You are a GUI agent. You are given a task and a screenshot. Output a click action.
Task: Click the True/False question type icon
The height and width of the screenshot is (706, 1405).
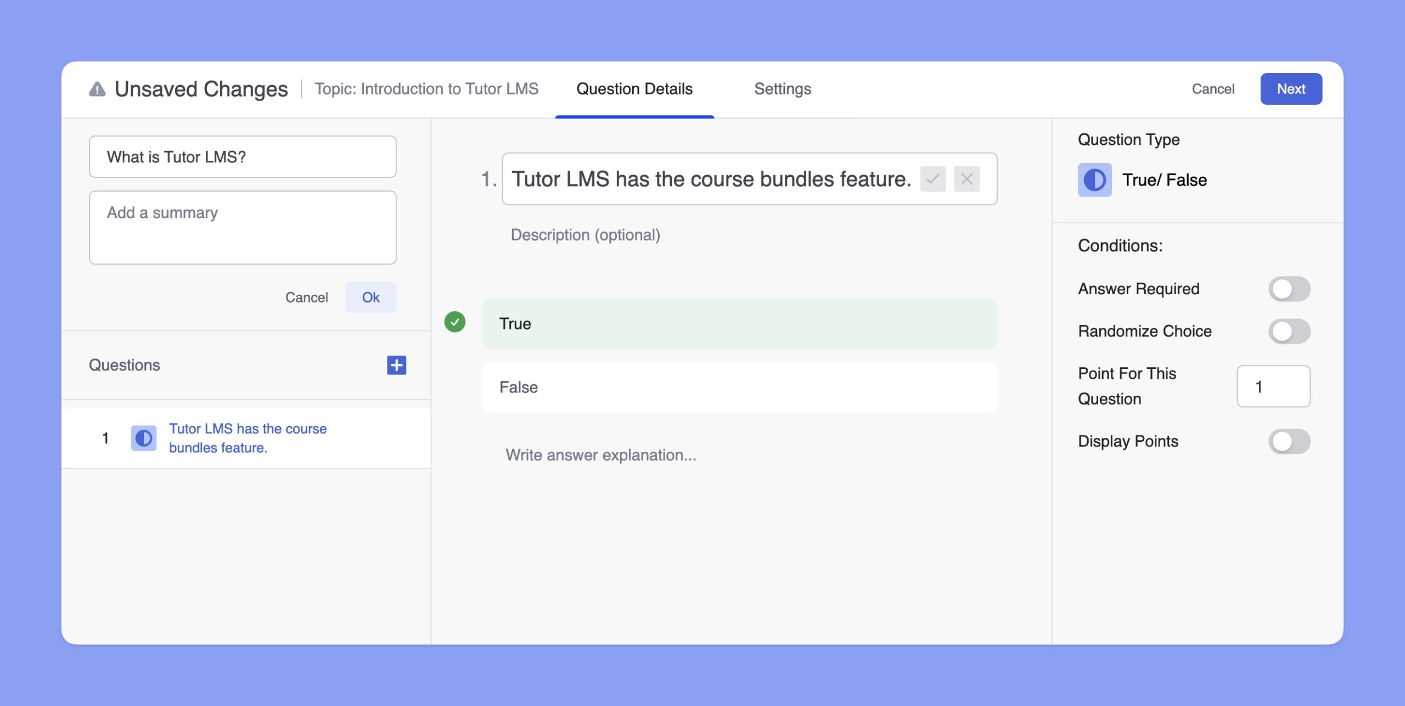[x=1094, y=180]
